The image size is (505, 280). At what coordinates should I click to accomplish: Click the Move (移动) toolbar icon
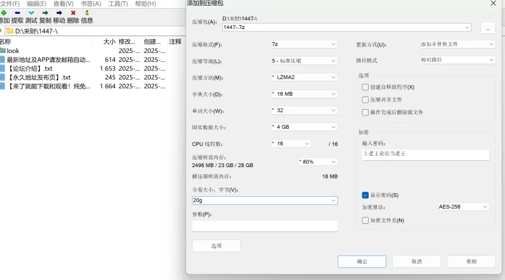point(59,13)
